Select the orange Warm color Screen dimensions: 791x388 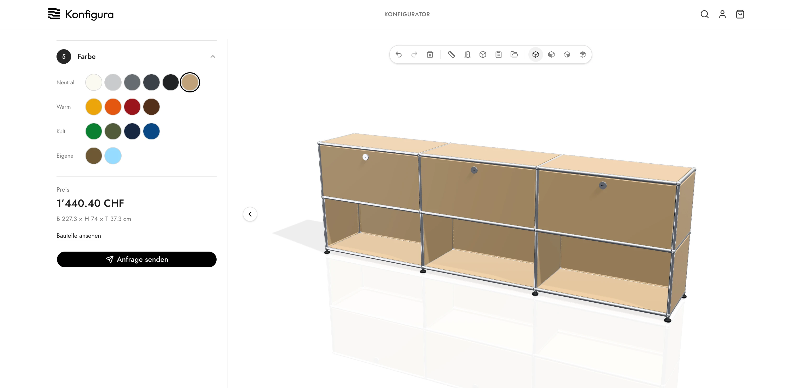click(113, 107)
